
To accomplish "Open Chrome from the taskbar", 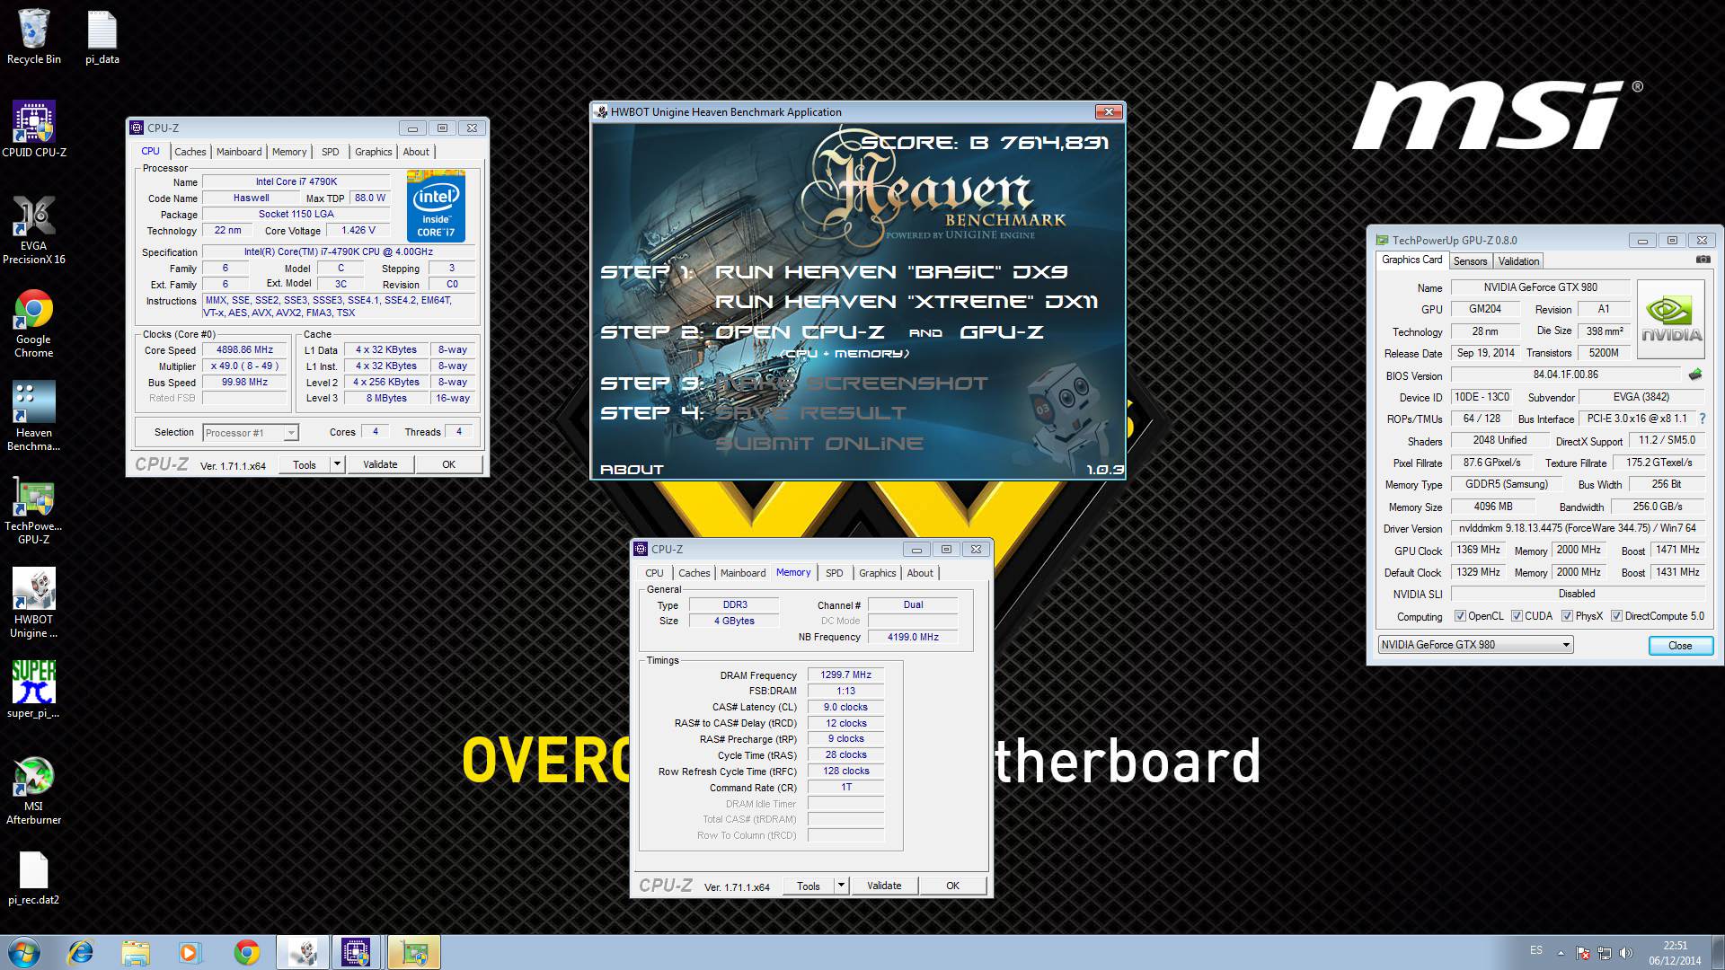I will [x=246, y=952].
